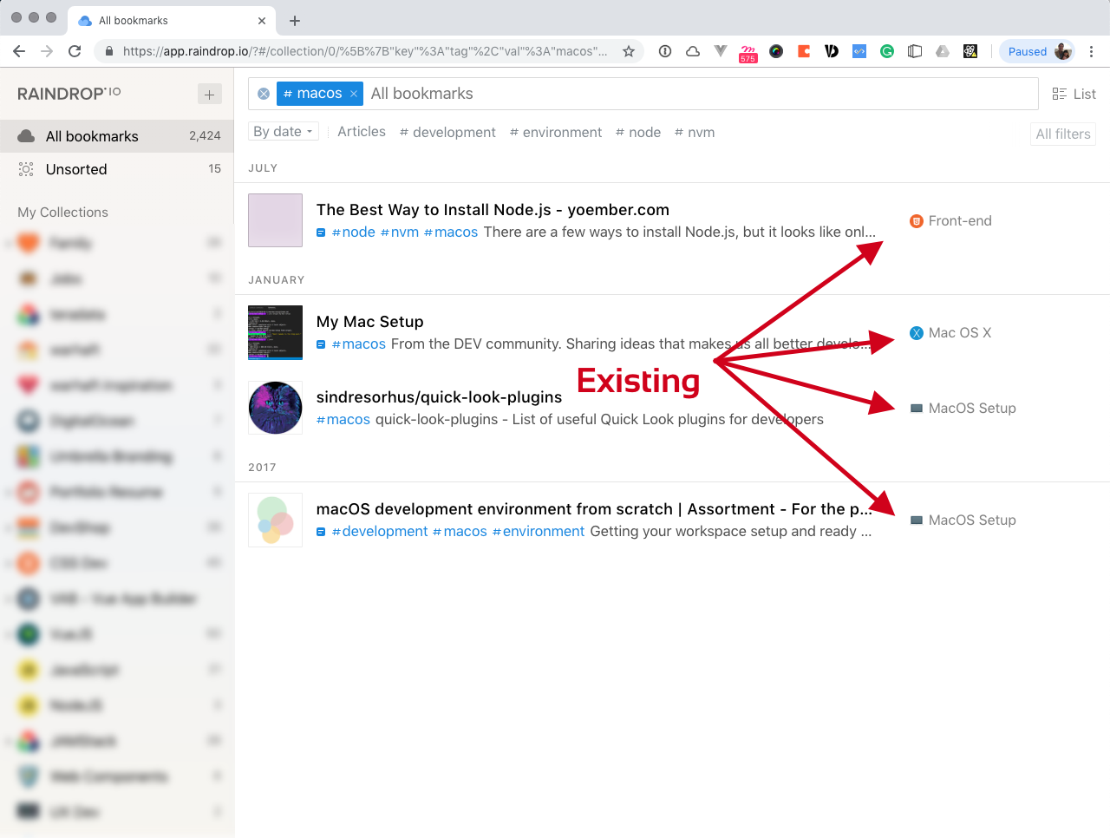Image resolution: width=1110 pixels, height=838 pixels.
Task: Open the My Mac Setup bookmark
Action: pos(370,322)
